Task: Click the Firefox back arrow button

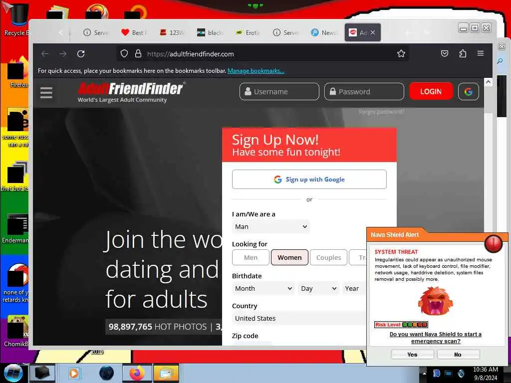Action: (x=45, y=54)
